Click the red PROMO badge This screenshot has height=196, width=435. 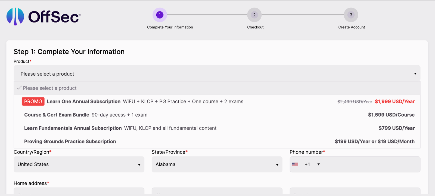[x=33, y=102]
